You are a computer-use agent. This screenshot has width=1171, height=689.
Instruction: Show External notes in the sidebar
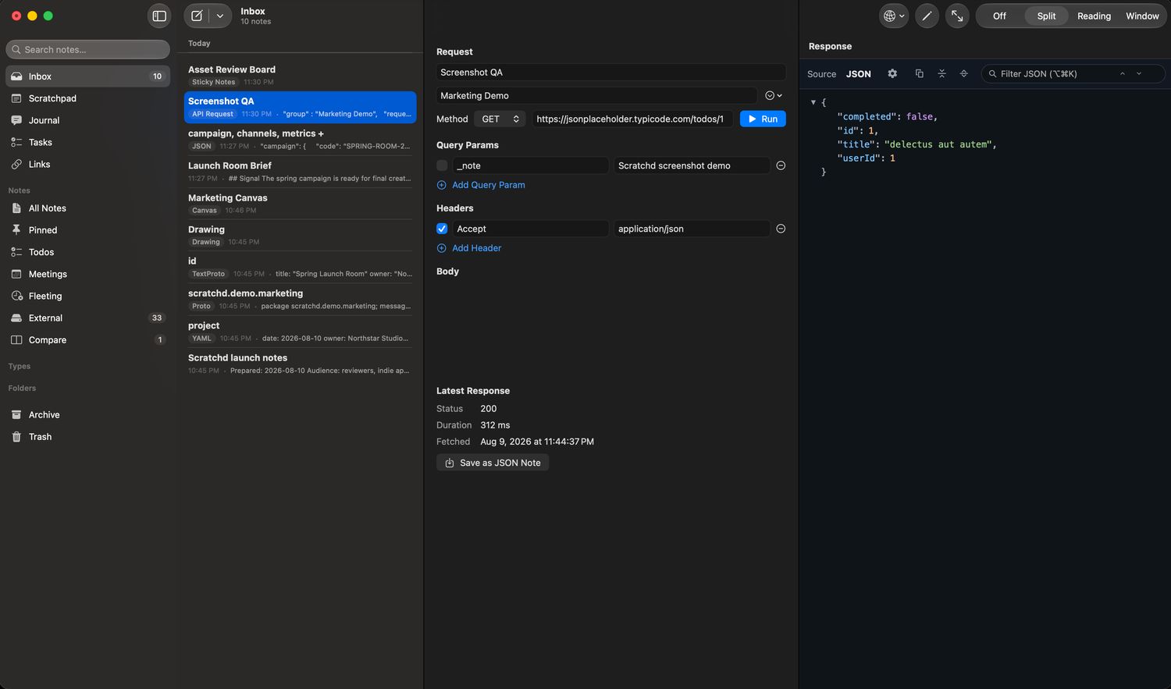[x=87, y=318]
